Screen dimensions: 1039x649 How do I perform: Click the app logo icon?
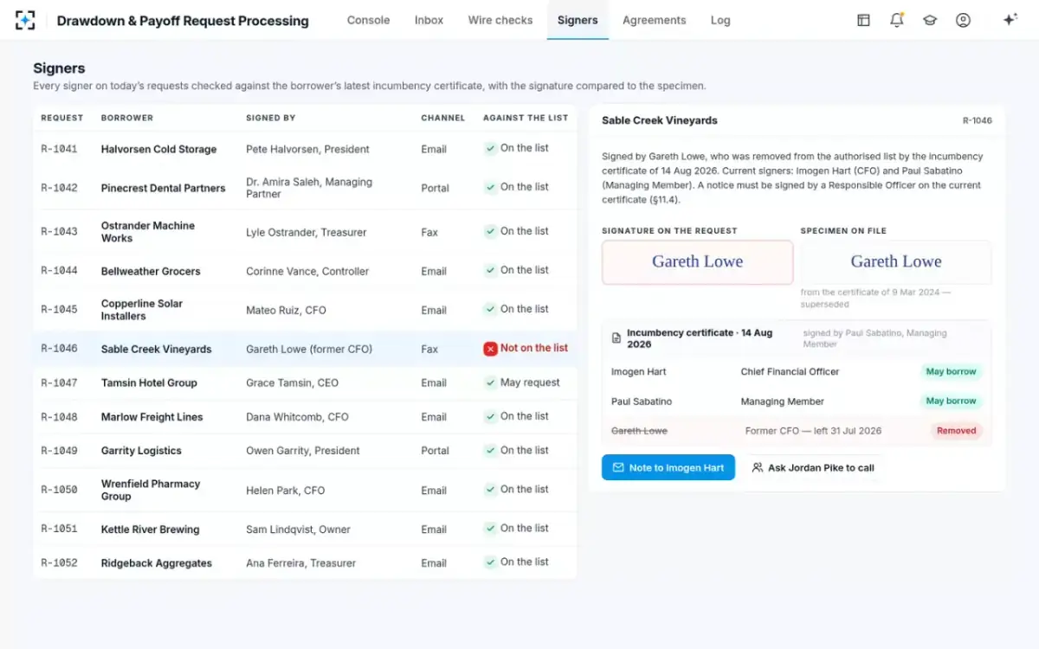point(25,20)
